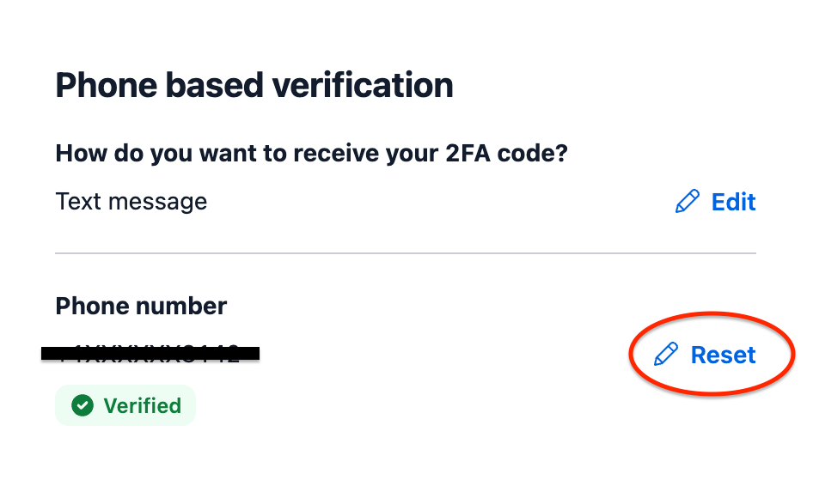Click the horizontal divider line
Screen dimensions: 813x486
click(x=406, y=253)
